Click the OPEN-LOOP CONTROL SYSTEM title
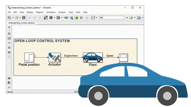 pos(42,41)
